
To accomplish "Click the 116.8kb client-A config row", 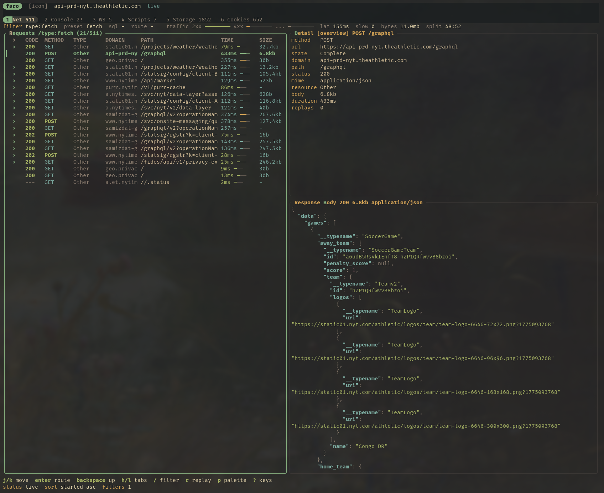I will 146,101.
